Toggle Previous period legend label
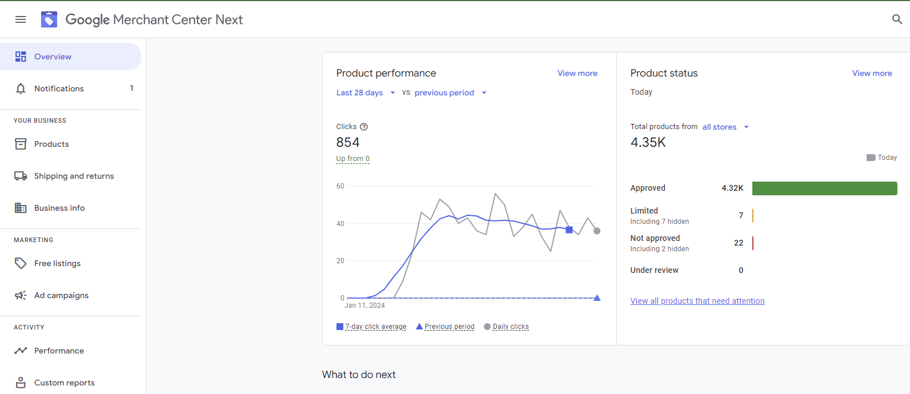 point(450,327)
